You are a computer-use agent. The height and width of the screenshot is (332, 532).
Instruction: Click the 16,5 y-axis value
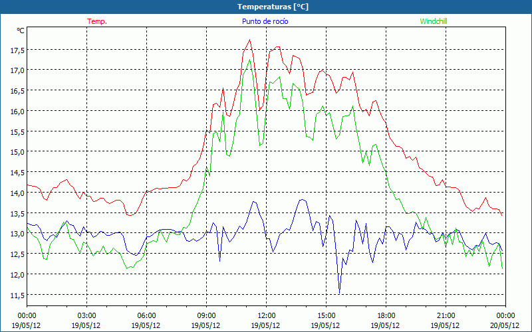17,91
